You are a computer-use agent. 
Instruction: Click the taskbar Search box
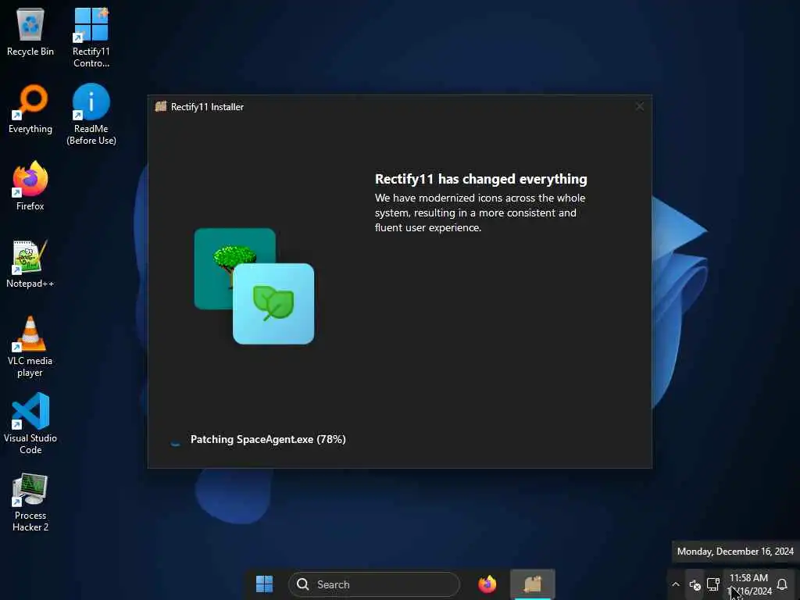point(374,584)
